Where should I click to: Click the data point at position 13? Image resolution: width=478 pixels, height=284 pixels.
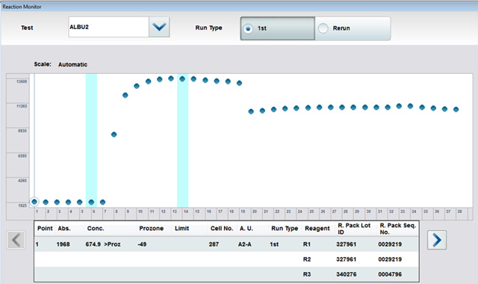click(171, 78)
